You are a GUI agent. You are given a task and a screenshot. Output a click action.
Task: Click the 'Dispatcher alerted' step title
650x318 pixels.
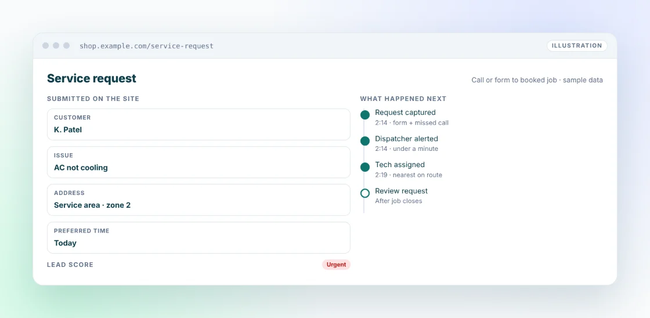406,139
